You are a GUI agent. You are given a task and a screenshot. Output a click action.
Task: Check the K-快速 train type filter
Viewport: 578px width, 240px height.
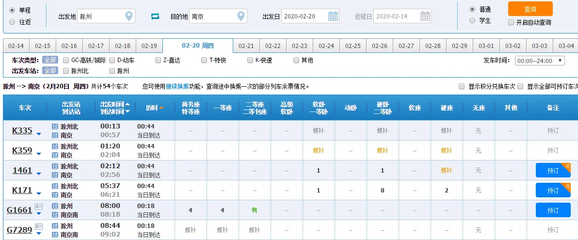[250, 60]
